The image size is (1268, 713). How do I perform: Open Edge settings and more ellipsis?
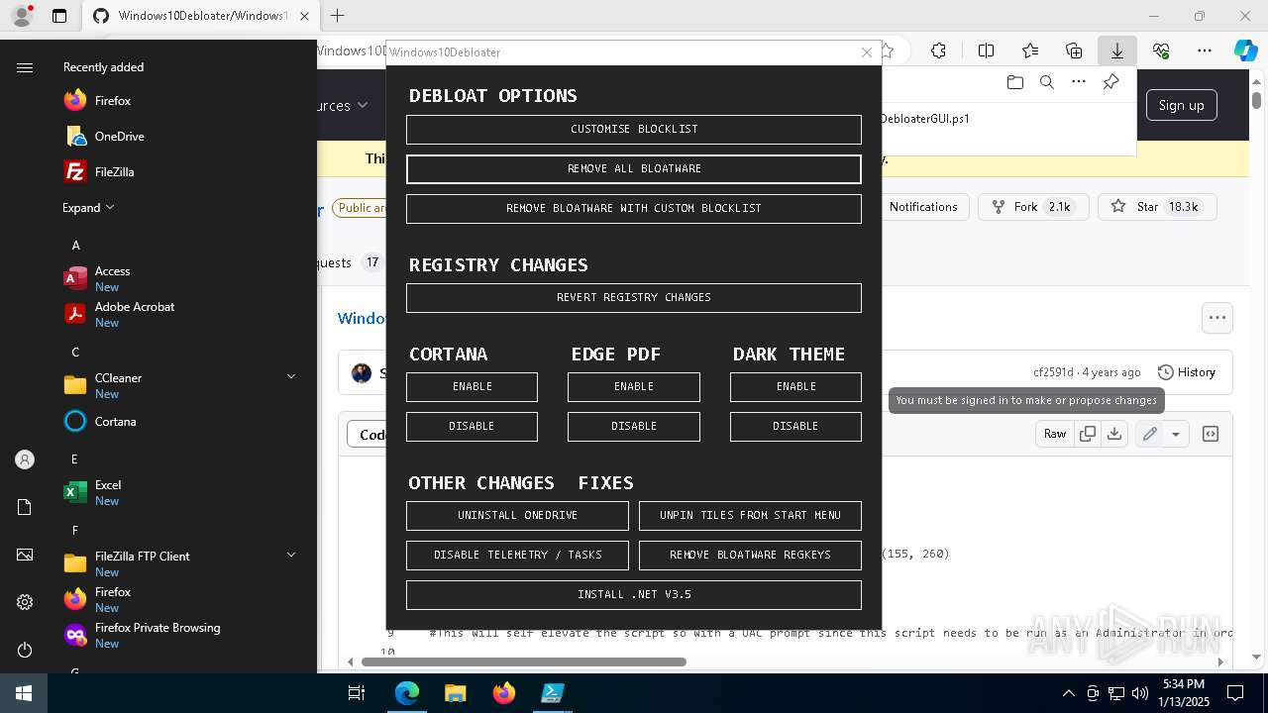[x=1205, y=51]
